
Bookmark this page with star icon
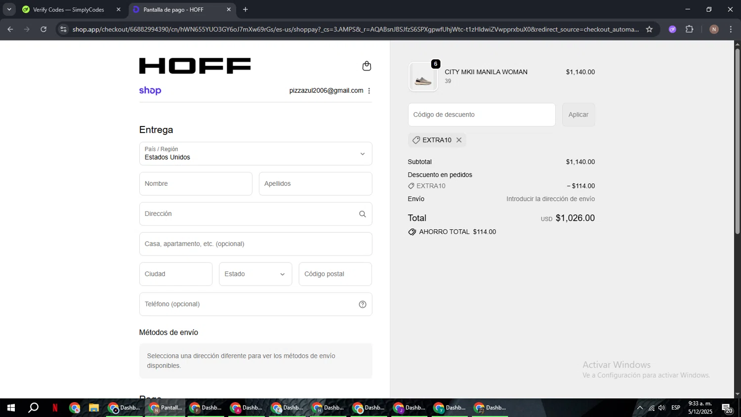tap(649, 29)
